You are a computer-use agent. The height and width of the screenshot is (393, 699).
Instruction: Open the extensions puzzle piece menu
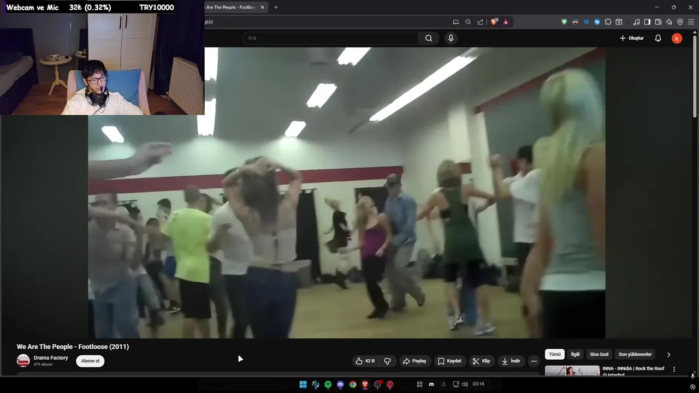(608, 22)
